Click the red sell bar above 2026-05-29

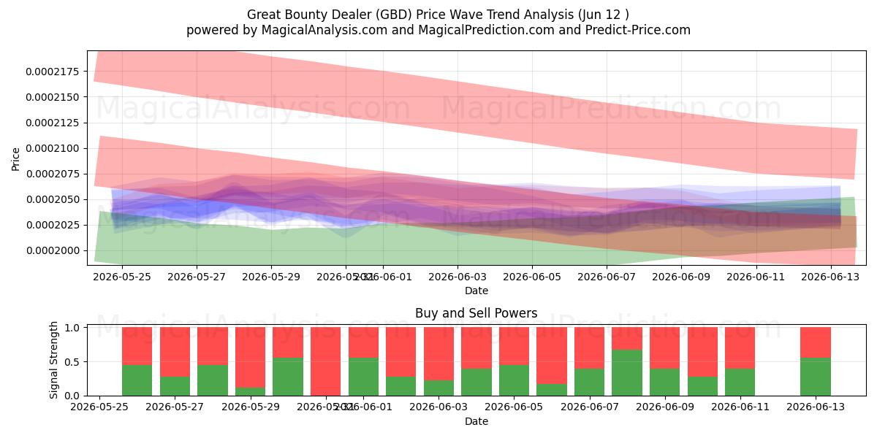point(250,358)
